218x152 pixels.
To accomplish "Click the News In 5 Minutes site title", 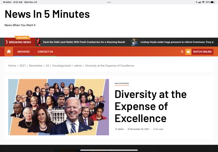I will tap(47, 14).
